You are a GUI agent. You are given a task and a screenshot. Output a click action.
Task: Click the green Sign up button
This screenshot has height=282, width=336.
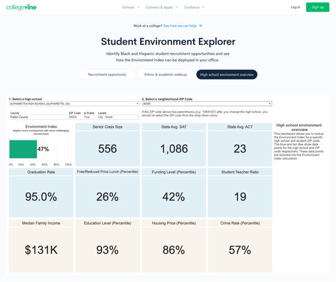pos(318,7)
